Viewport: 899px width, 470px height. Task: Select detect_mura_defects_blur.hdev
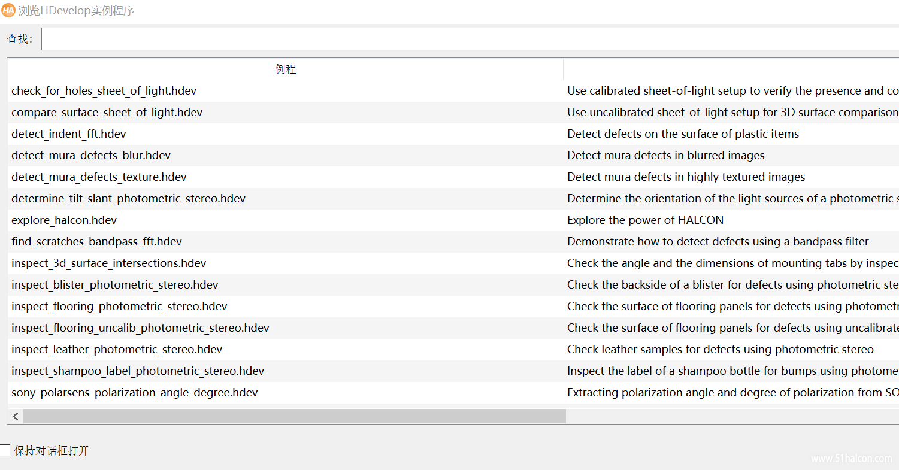pyautogui.click(x=91, y=156)
